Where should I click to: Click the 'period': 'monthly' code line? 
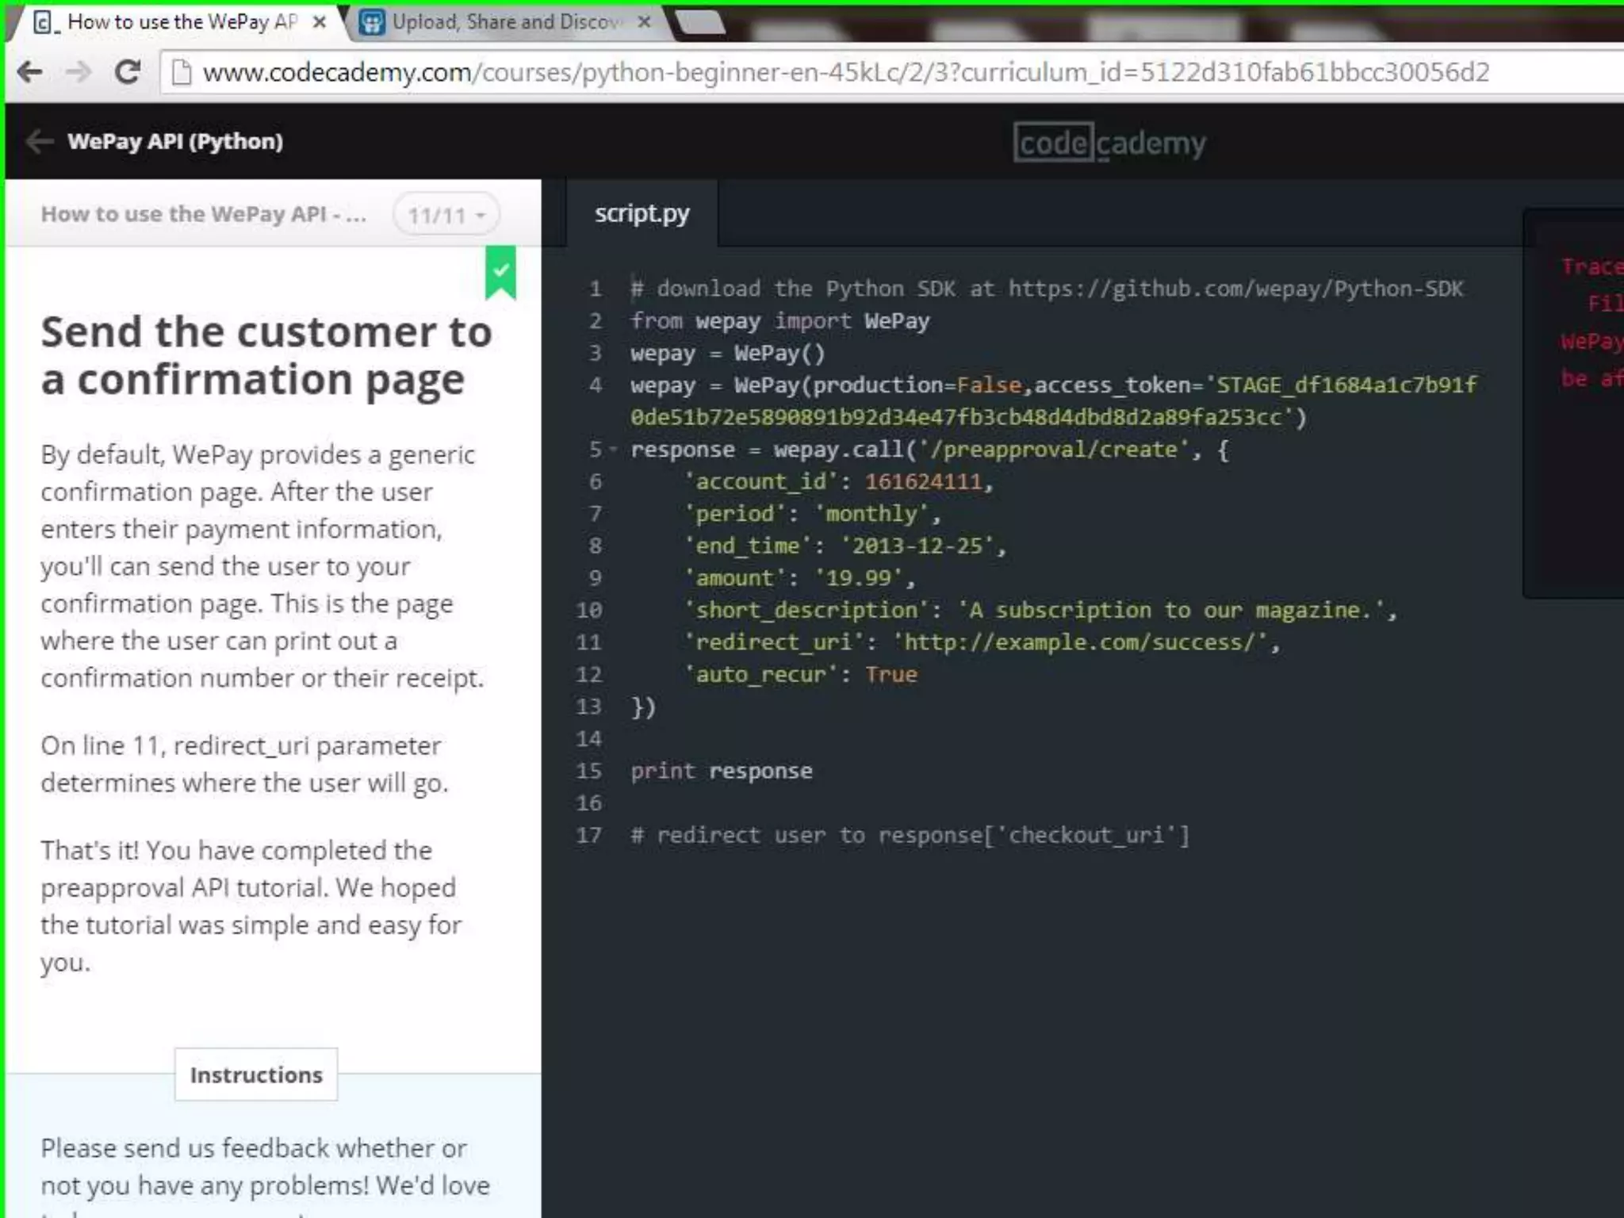point(812,514)
